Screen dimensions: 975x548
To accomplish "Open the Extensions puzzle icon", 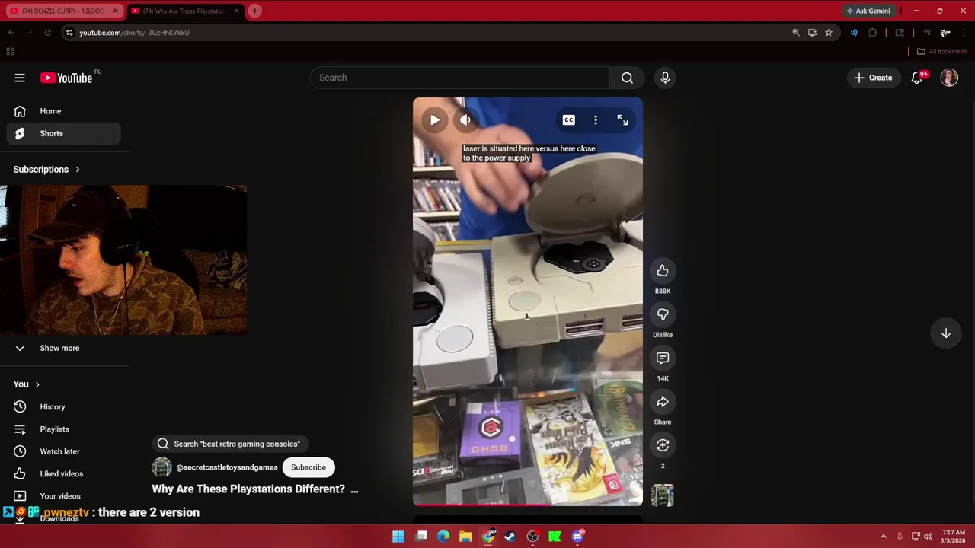I will click(x=873, y=33).
